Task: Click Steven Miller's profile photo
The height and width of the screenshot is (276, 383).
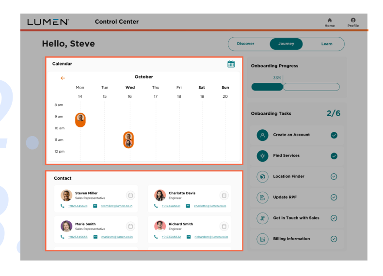Action: click(66, 196)
